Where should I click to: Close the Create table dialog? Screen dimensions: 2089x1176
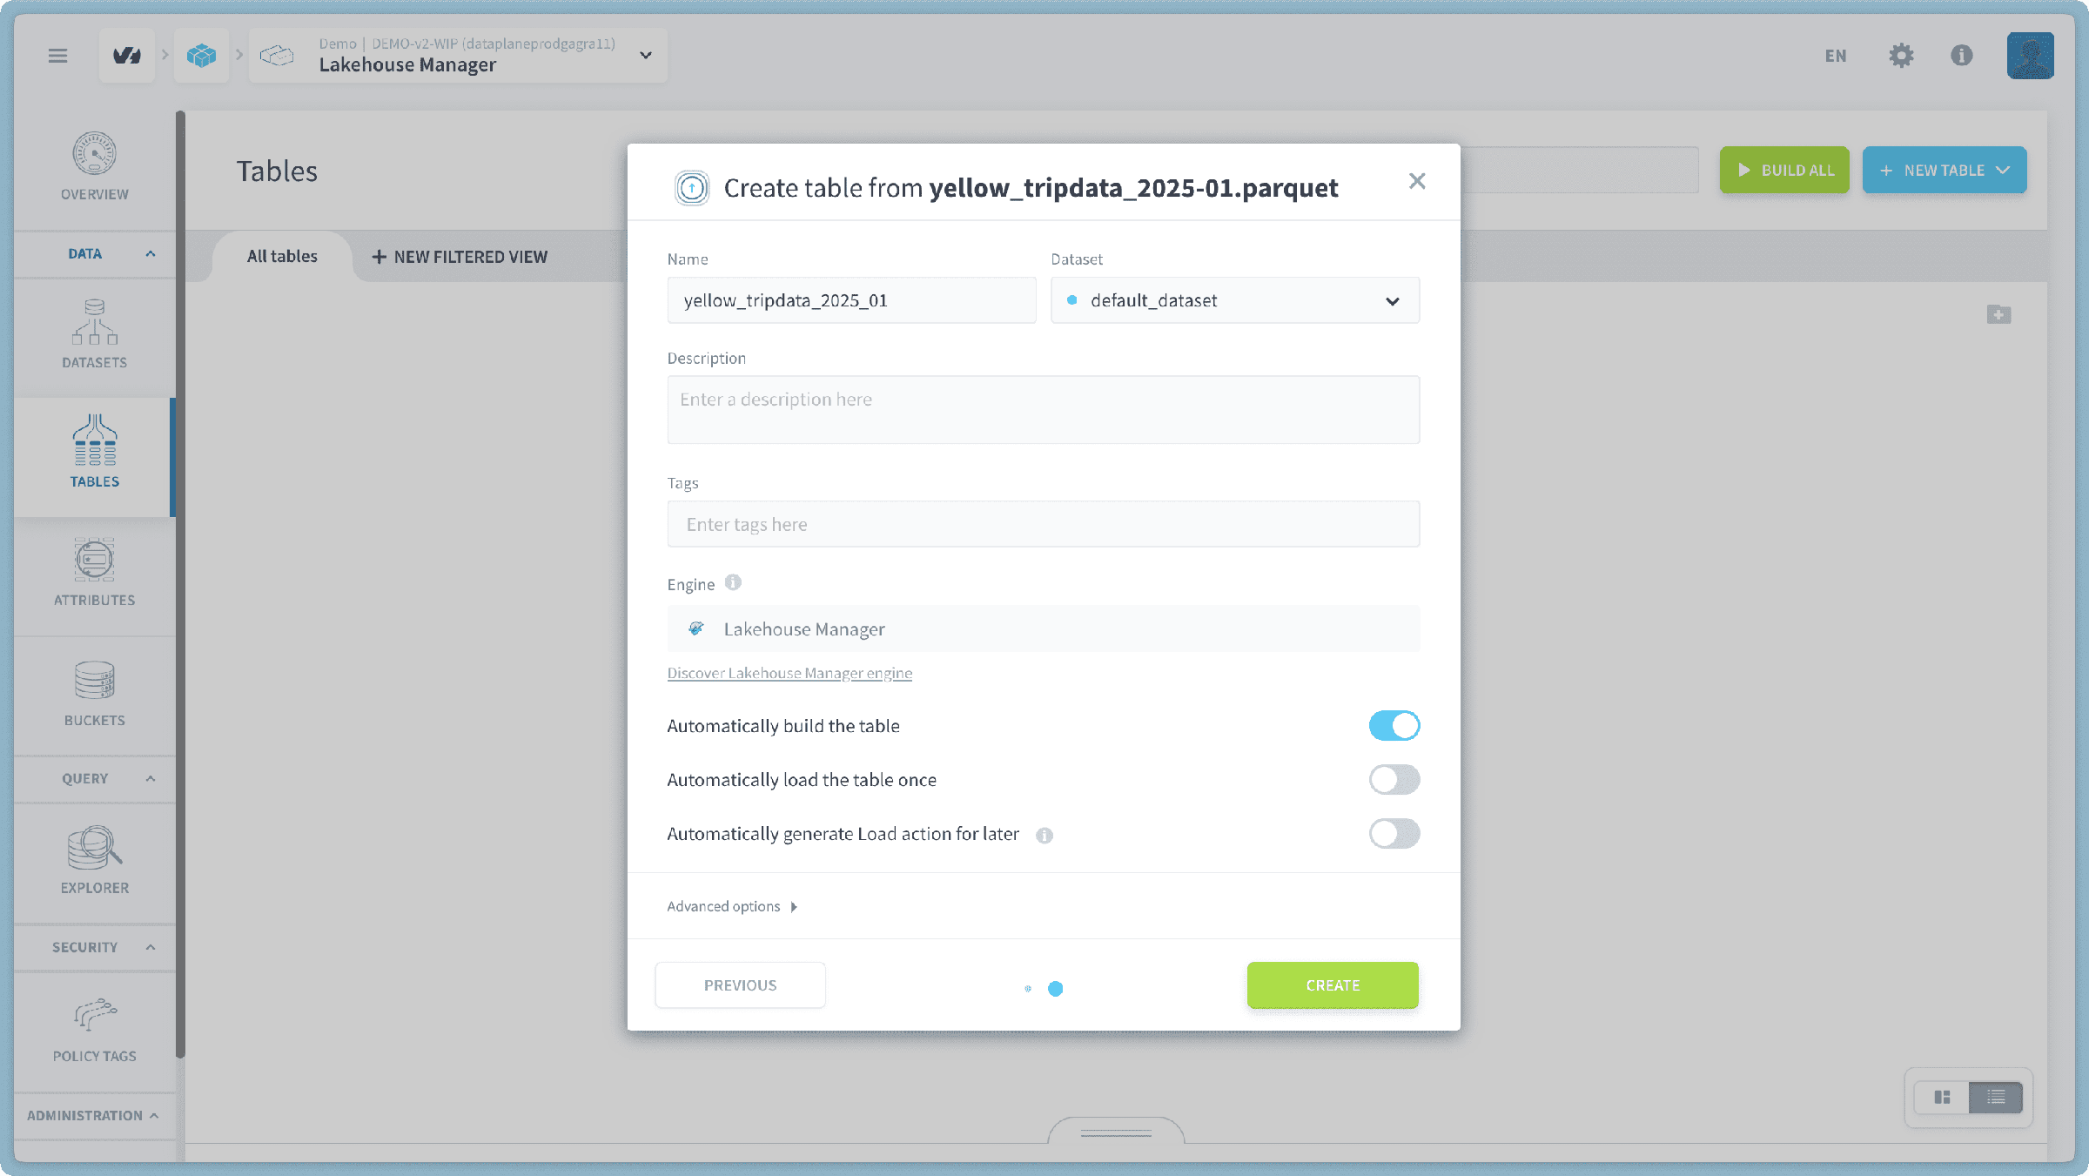tap(1417, 181)
